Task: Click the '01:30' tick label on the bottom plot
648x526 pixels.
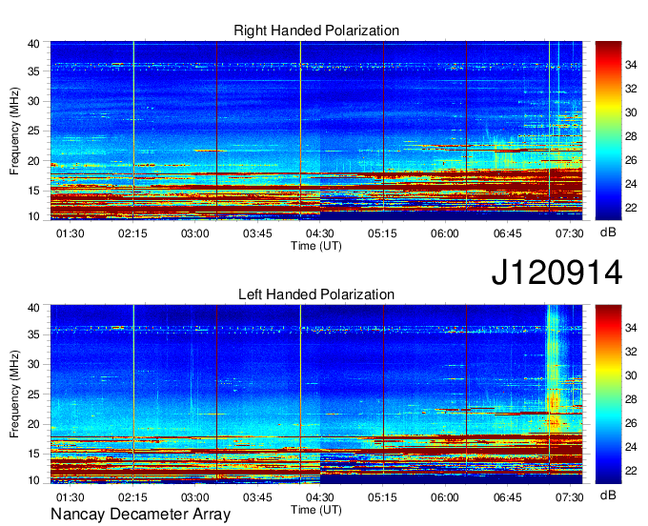Action: click(70, 497)
